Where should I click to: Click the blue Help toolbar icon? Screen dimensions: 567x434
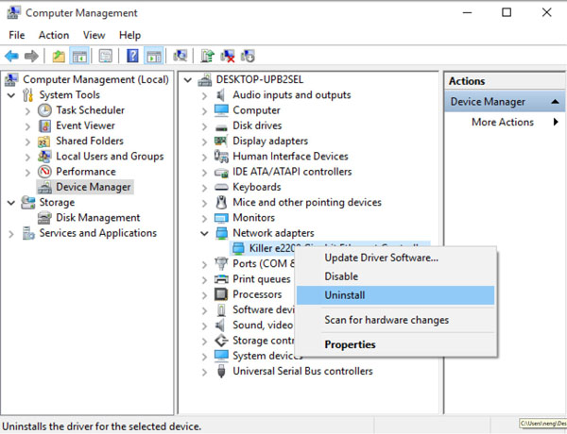coord(132,57)
